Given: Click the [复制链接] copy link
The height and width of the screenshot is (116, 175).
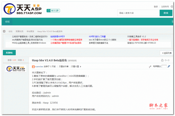Looking at the screenshot, I should click(x=72, y=60).
